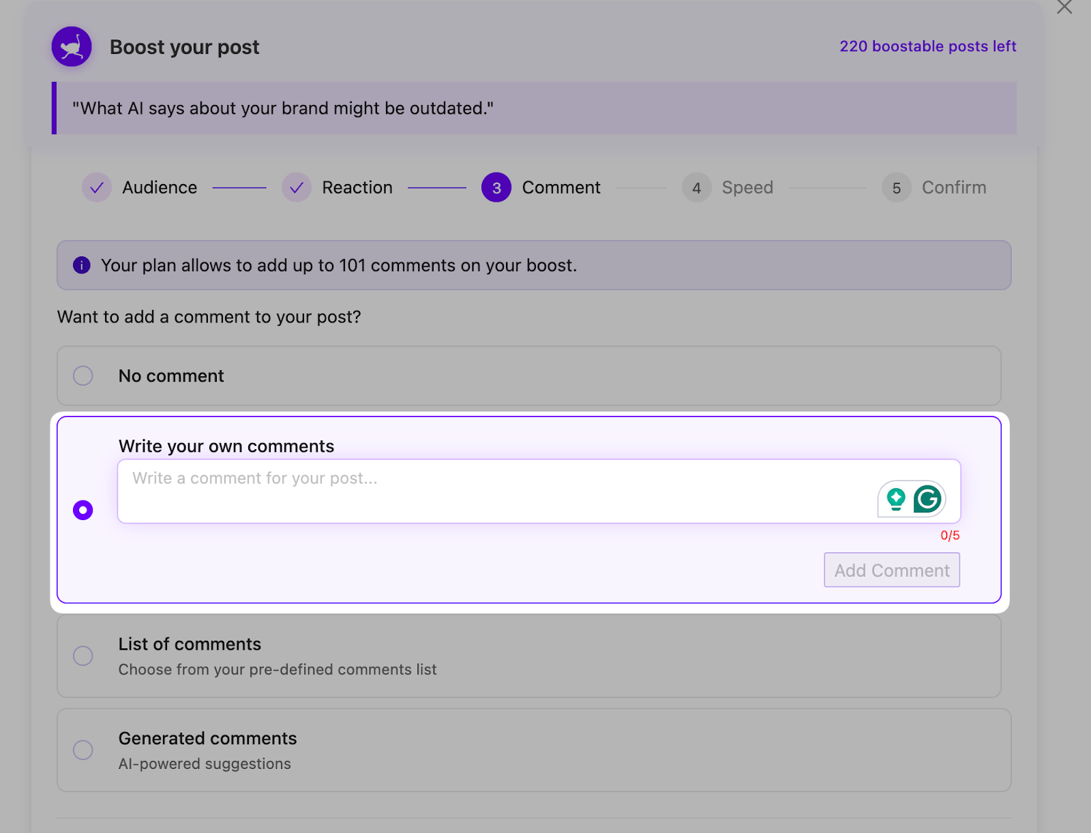Click the Write your own comments radio button

point(83,509)
